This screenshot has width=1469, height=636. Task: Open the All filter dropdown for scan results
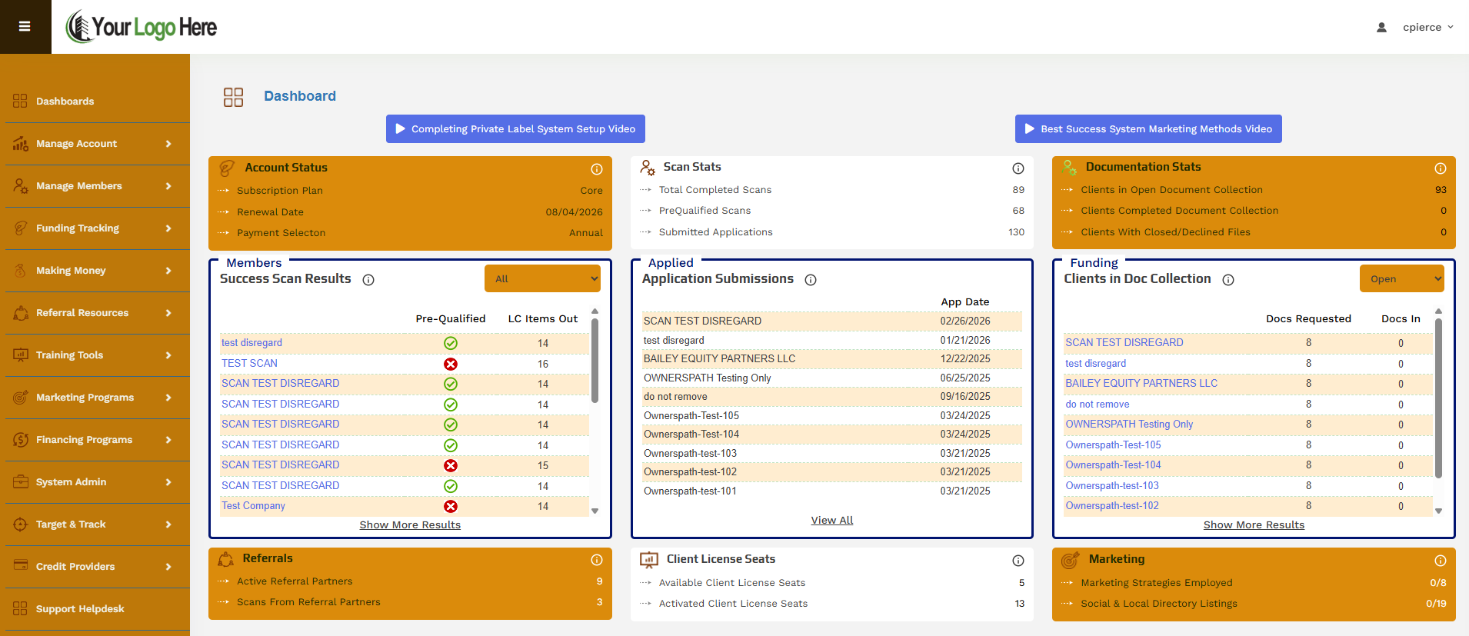point(542,278)
